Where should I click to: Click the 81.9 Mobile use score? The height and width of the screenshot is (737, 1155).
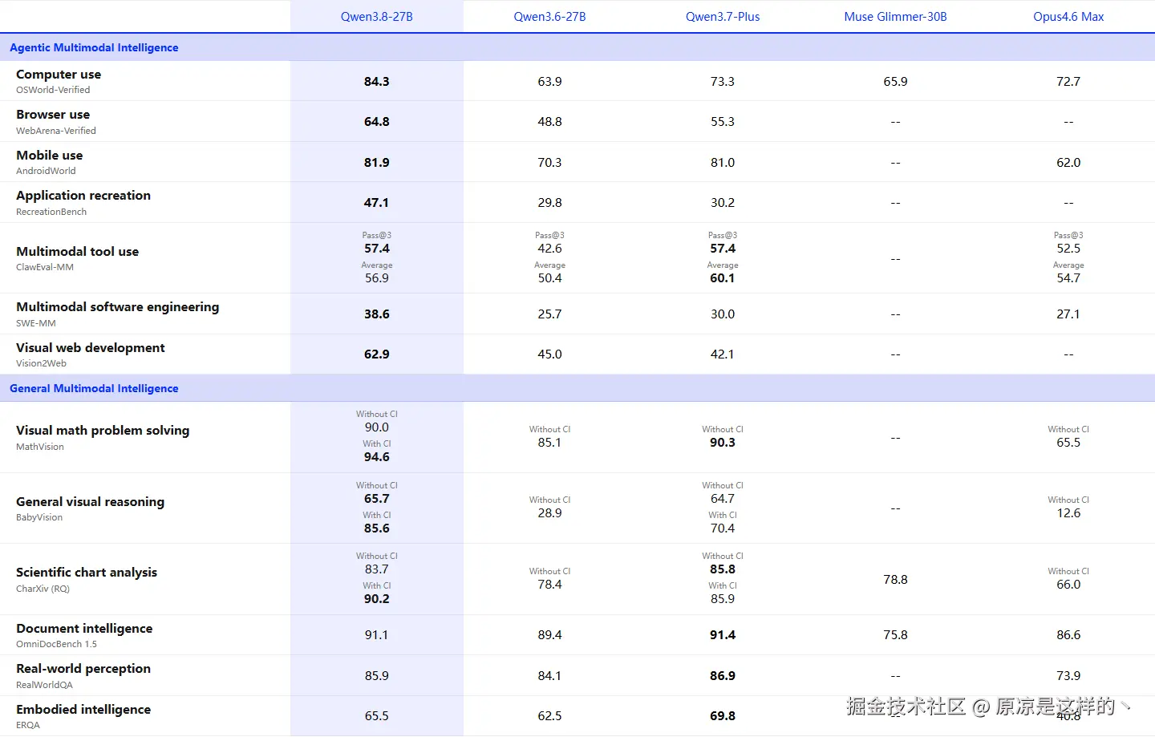(x=376, y=163)
